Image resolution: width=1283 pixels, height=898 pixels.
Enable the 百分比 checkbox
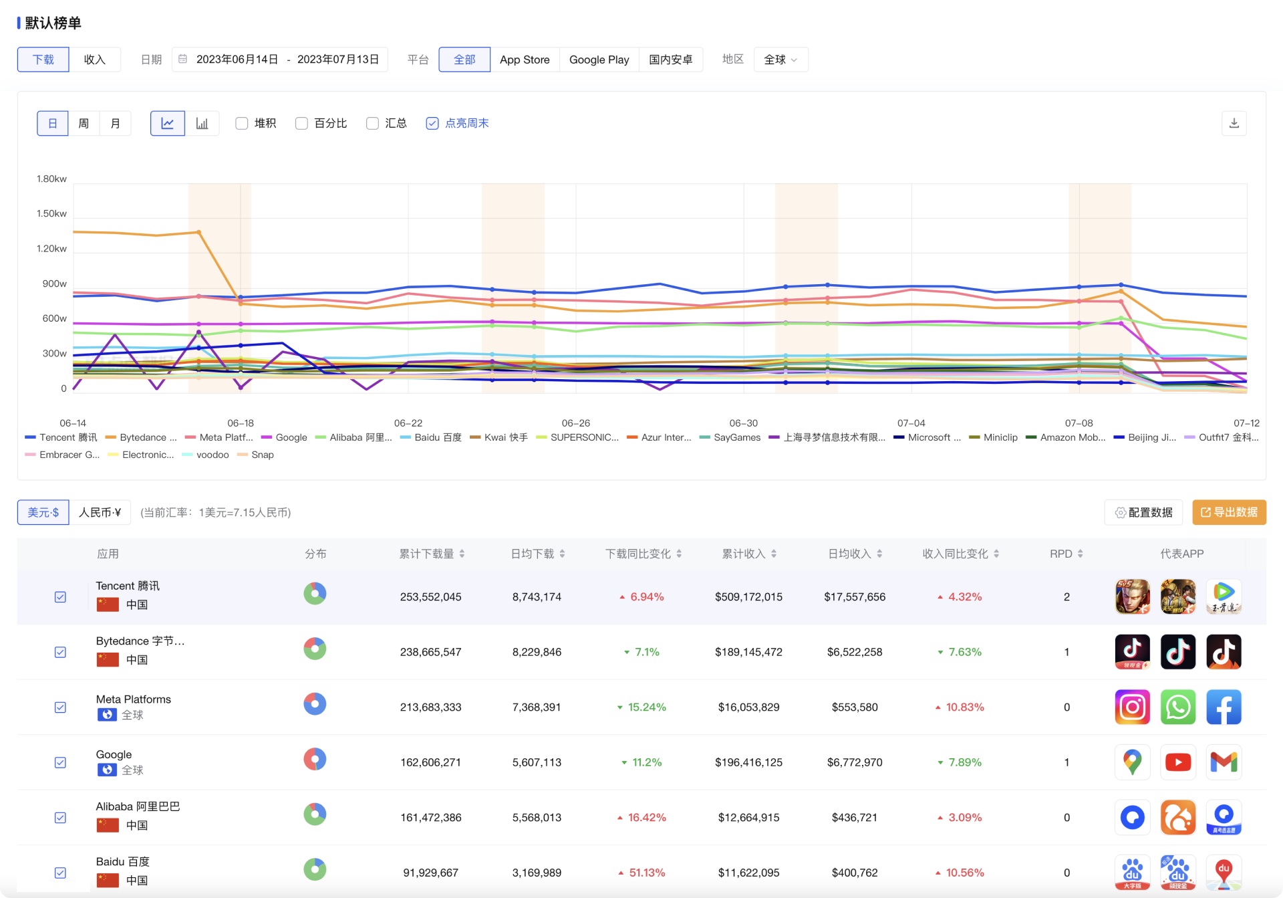pos(301,124)
